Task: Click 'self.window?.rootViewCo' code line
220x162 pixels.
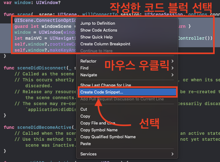Action: point(45,44)
